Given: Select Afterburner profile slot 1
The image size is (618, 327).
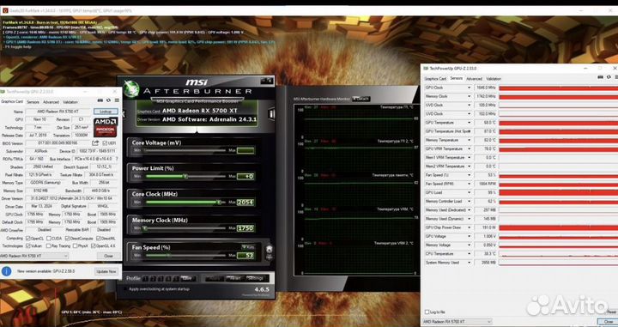Looking at the screenshot, I should 145,279.
